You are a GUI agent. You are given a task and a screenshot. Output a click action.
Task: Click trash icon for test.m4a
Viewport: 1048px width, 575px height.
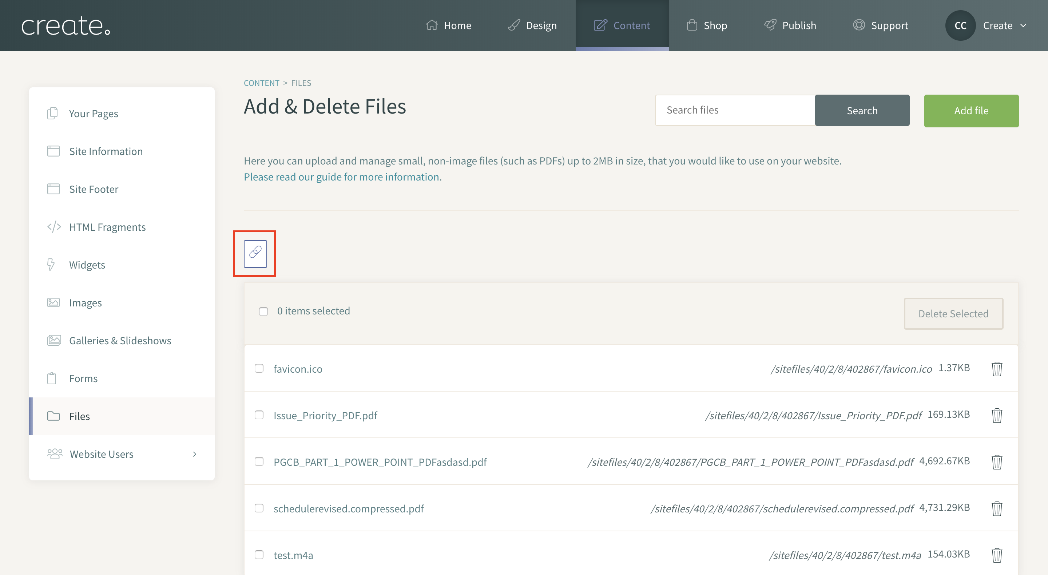996,555
